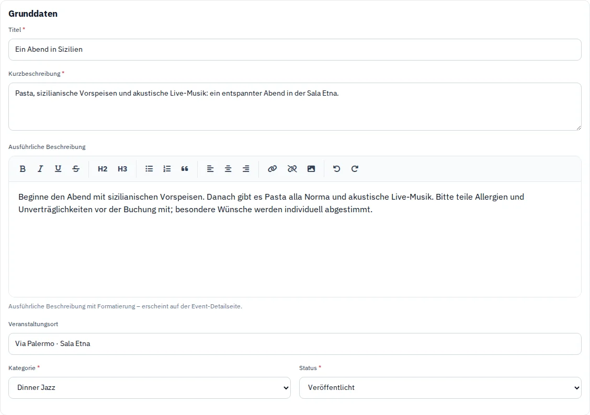This screenshot has height=415, width=590.
Task: Center-align the description text
Action: point(228,169)
